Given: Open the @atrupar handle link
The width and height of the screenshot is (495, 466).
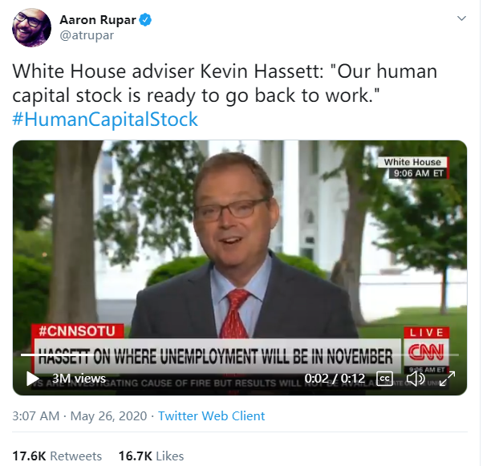Looking at the screenshot, I should coord(87,35).
